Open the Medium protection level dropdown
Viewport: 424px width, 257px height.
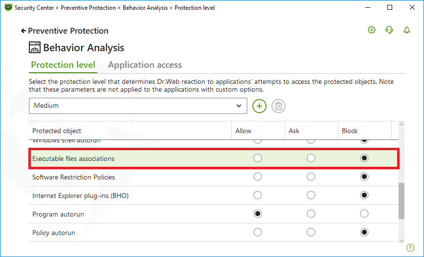click(138, 106)
